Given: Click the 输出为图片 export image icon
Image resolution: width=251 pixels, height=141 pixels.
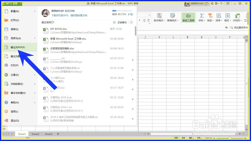Looking at the screenshot, I should (x=6, y=56).
